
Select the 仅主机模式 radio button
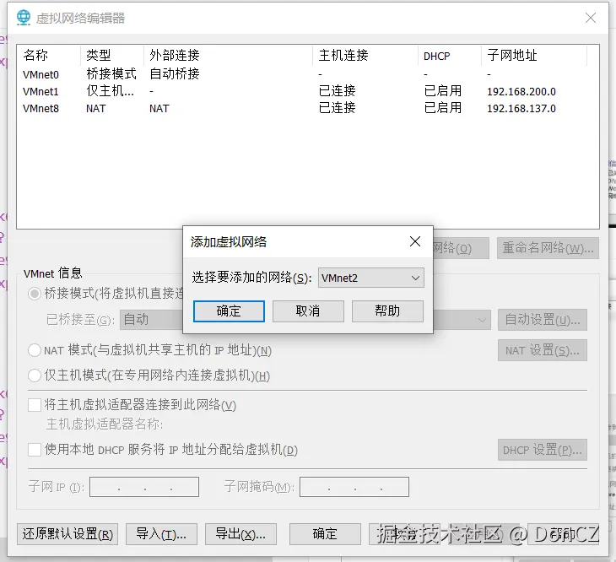pos(35,376)
